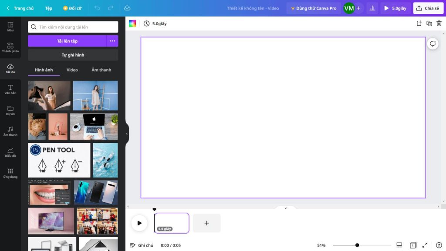
Task: Add a comment with speech bubble icon
Action: point(432,44)
